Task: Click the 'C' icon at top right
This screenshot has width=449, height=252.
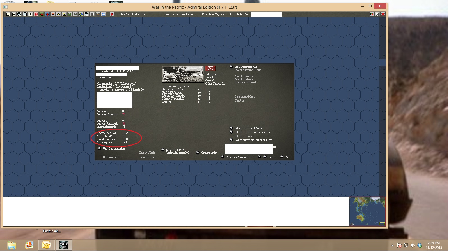Action: [377, 14]
